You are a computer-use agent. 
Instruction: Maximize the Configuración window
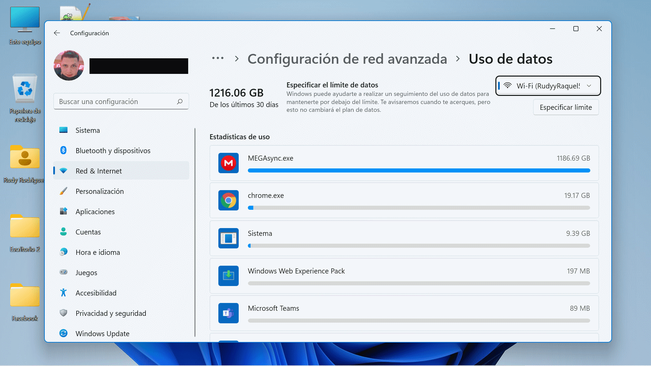(x=576, y=29)
